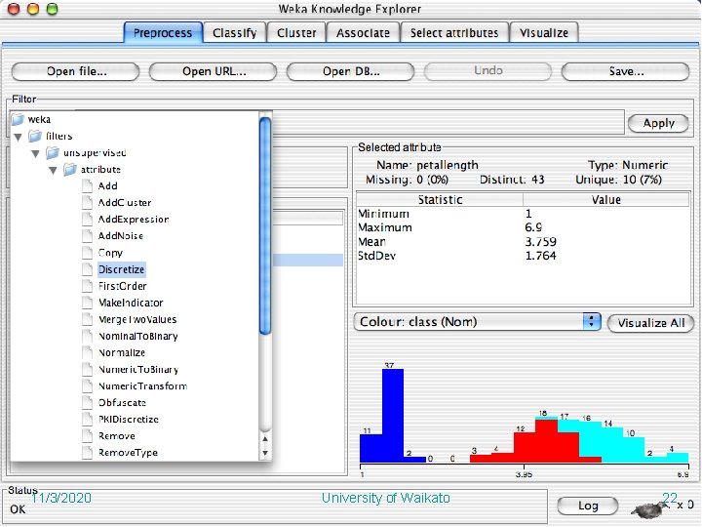Click the tall blue histogram bar

tap(393, 415)
